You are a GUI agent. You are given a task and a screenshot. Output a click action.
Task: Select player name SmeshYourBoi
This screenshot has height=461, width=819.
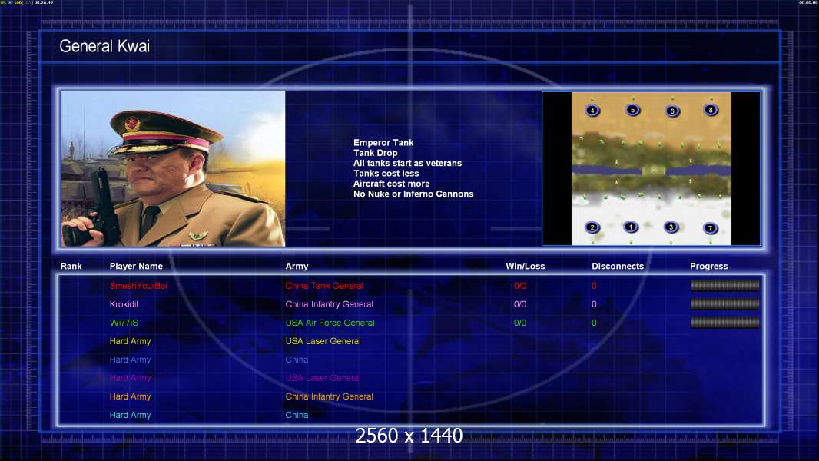[138, 286]
